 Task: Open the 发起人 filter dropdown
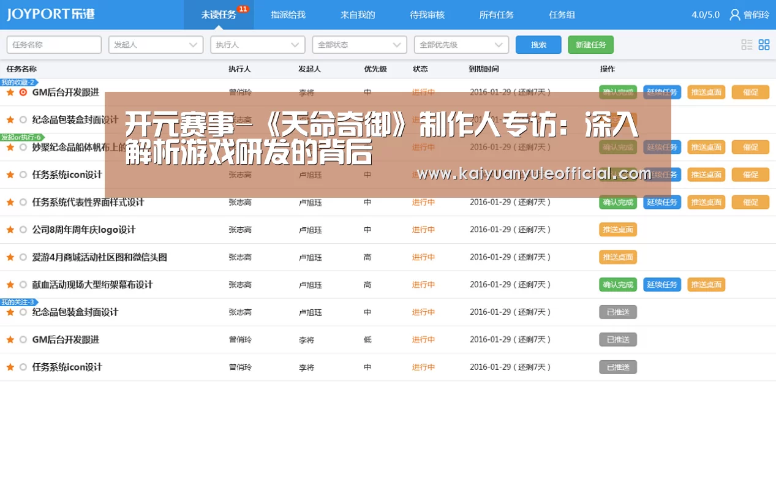pyautogui.click(x=156, y=45)
